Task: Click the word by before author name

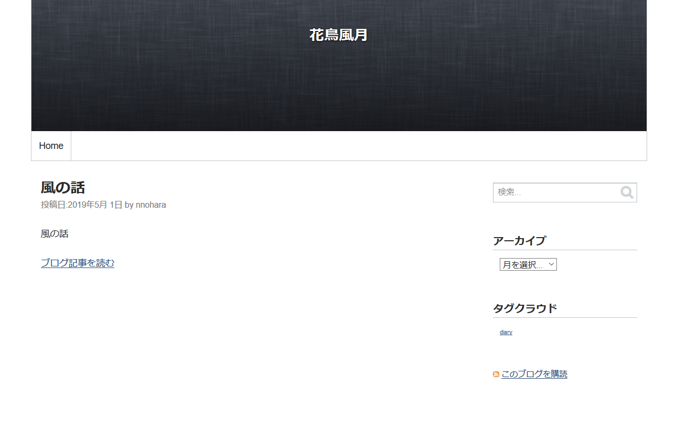Action: pyautogui.click(x=129, y=205)
